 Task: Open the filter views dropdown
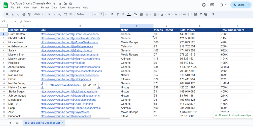(207, 14)
